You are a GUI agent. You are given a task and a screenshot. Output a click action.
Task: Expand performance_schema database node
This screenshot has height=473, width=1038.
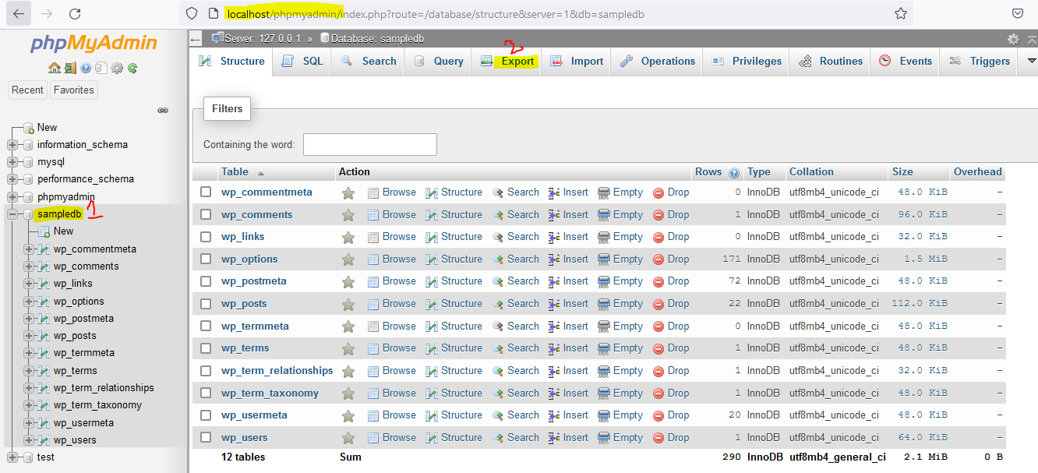[x=12, y=179]
